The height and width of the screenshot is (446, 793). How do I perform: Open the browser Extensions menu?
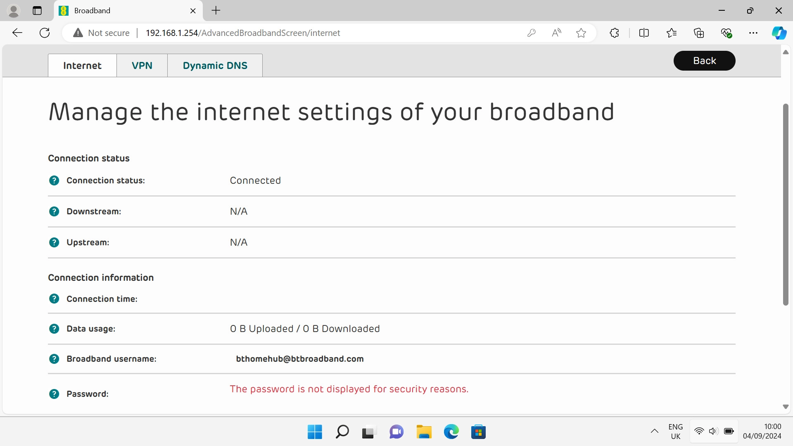(614, 33)
